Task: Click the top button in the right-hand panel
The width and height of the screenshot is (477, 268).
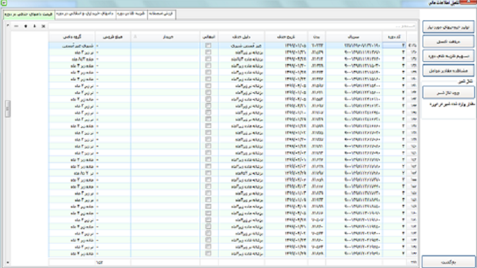Action: (x=448, y=27)
